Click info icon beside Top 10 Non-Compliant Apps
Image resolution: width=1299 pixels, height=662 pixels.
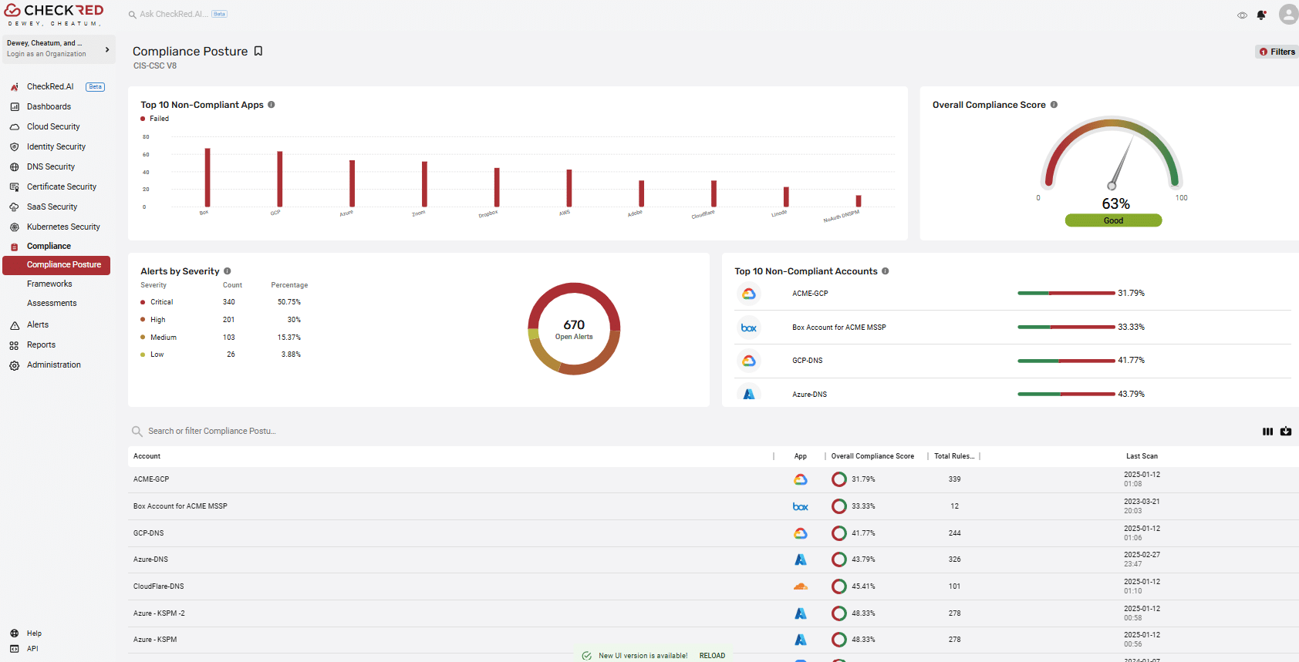click(x=272, y=105)
